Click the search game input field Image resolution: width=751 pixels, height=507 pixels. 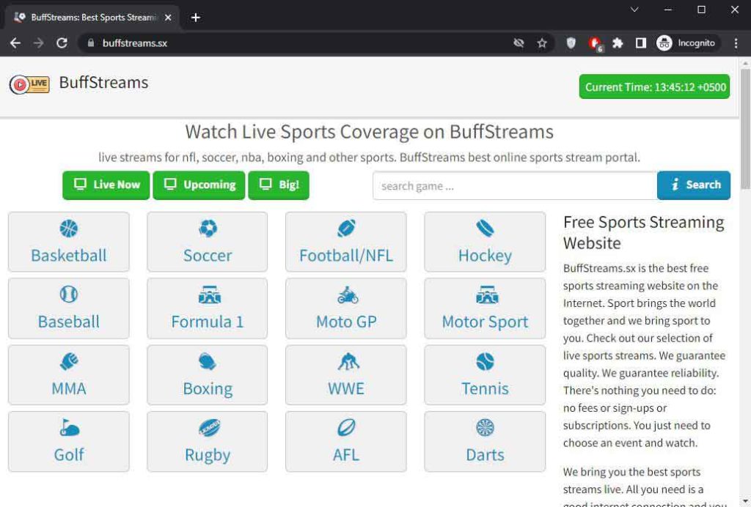pos(514,186)
